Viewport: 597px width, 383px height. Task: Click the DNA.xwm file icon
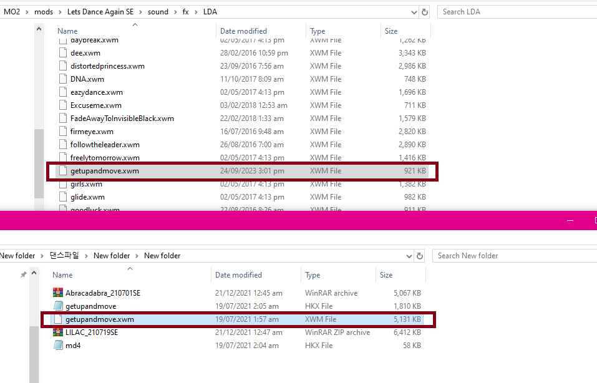(63, 79)
